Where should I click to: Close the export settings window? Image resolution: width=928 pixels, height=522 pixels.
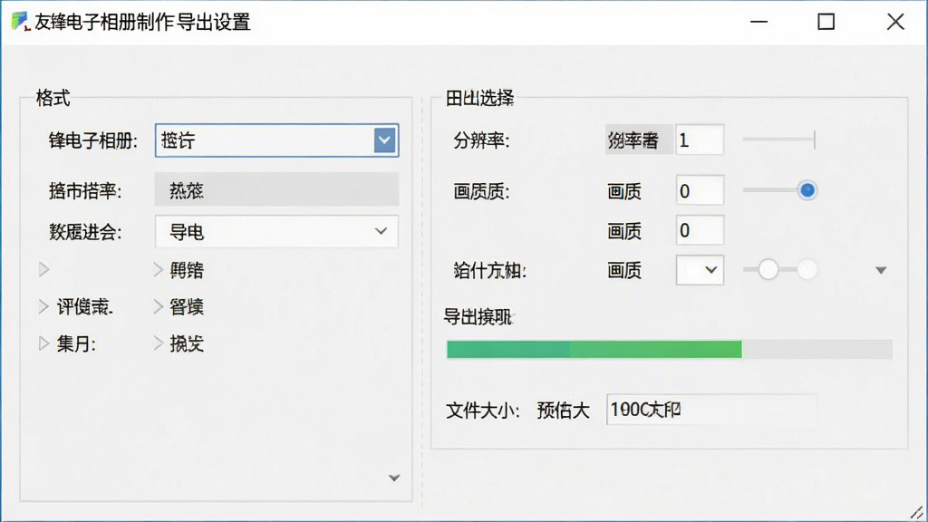tap(895, 22)
